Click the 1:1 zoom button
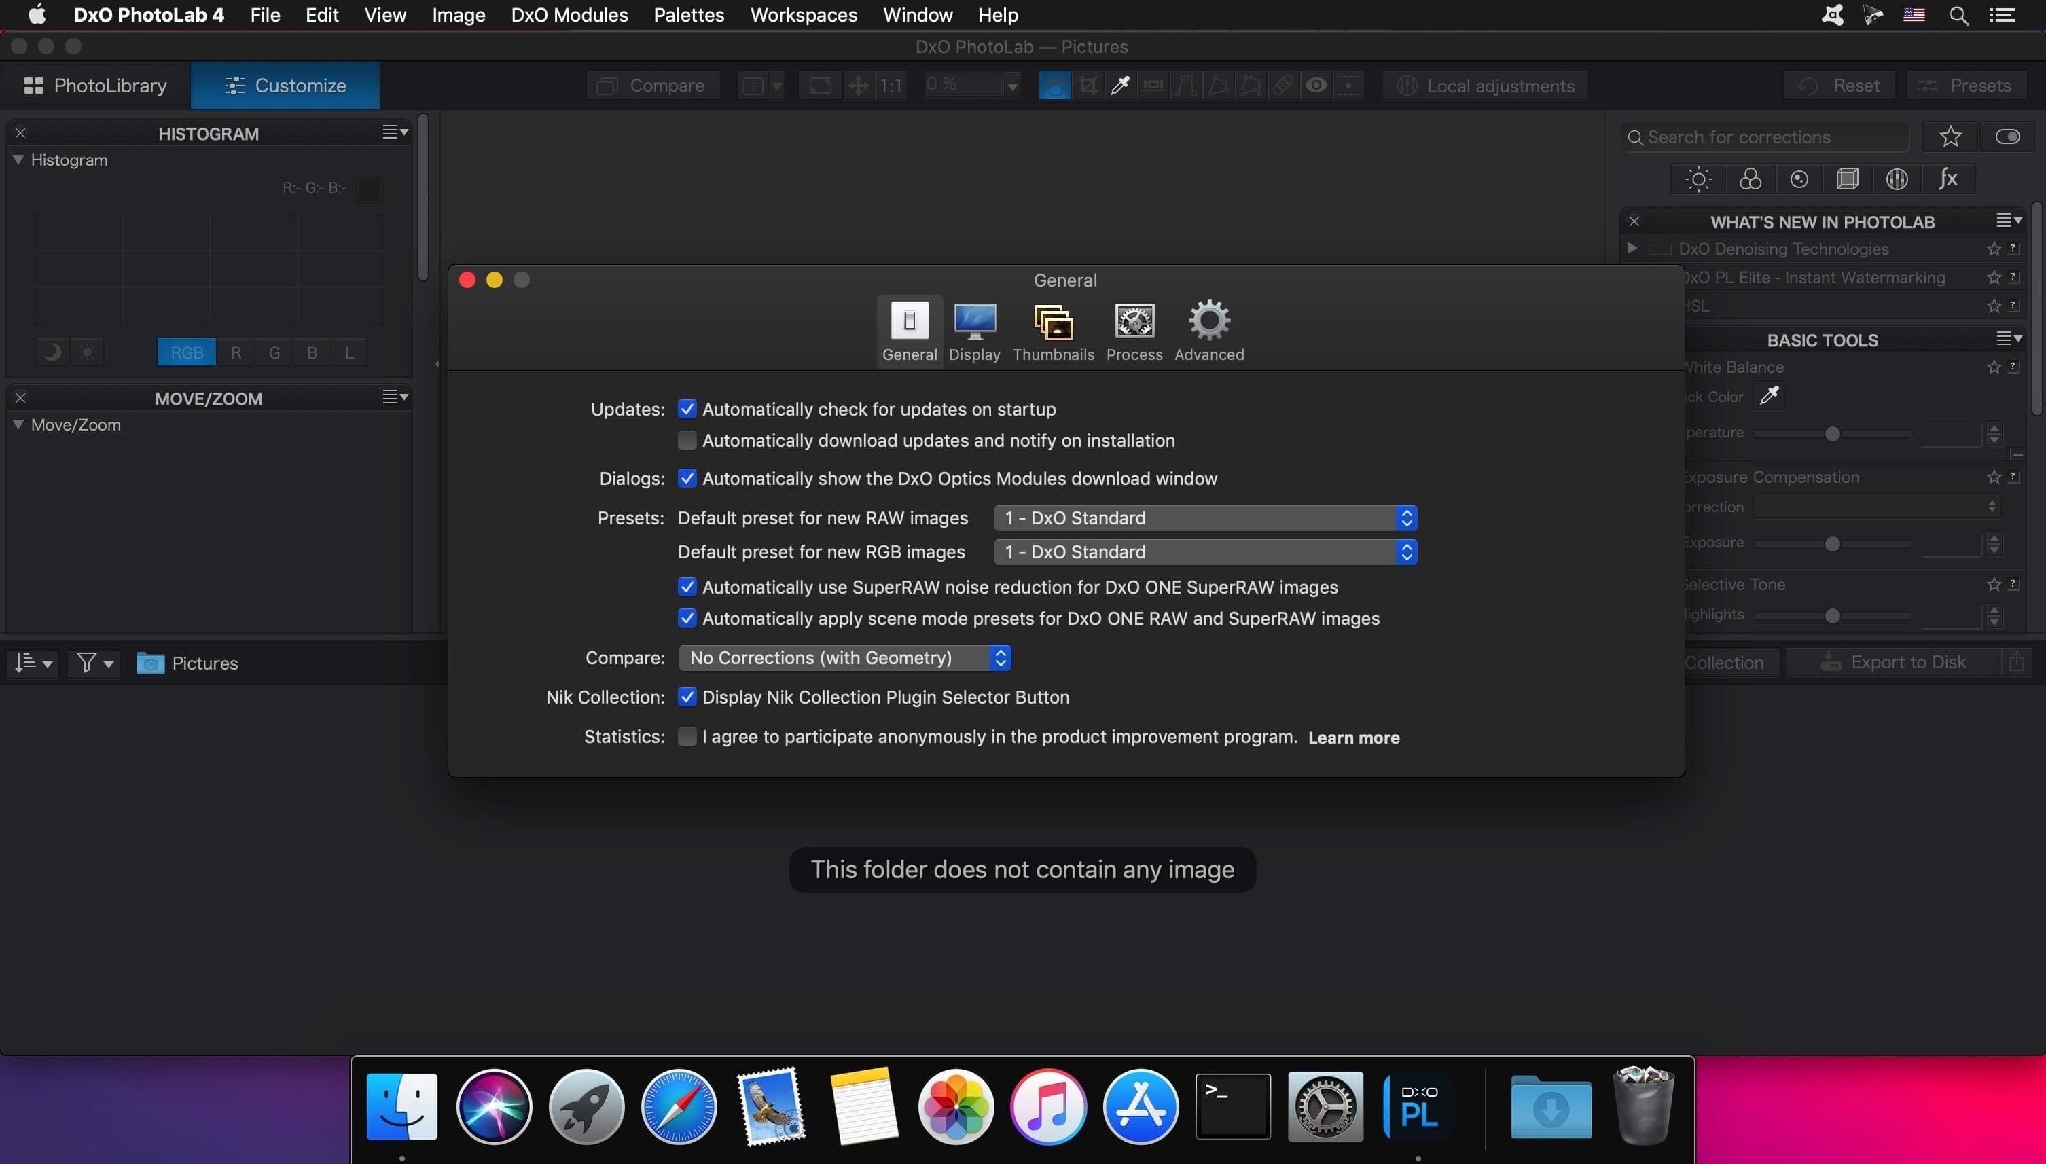This screenshot has height=1164, width=2046. pyautogui.click(x=891, y=86)
